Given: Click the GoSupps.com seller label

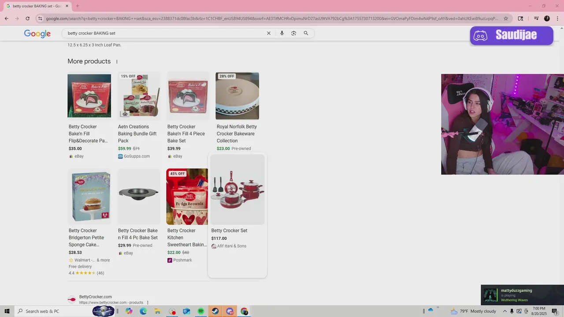Looking at the screenshot, I should tap(134, 156).
